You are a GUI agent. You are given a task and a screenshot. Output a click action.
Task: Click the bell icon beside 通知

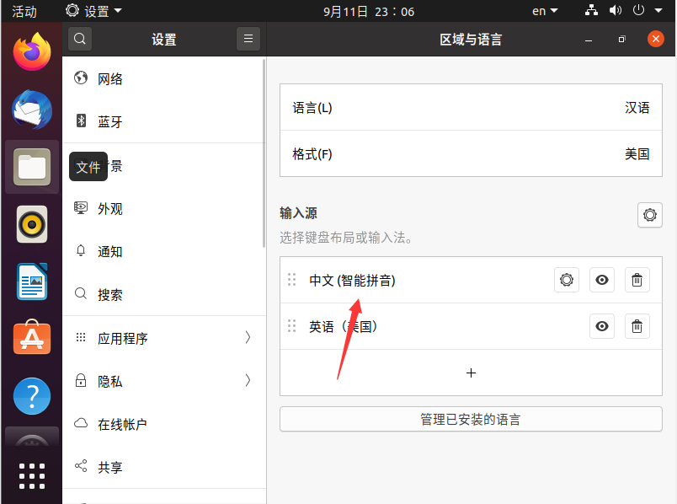coord(81,250)
